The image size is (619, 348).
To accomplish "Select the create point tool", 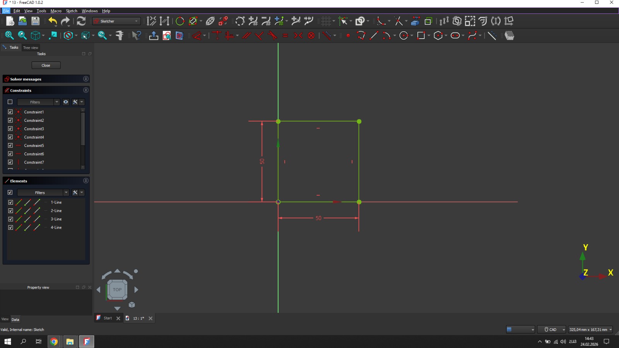I will coord(348,36).
